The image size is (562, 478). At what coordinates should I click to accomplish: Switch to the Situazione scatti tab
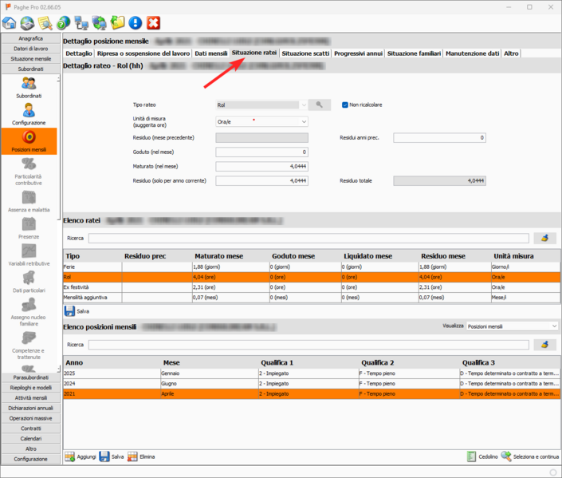pos(305,53)
